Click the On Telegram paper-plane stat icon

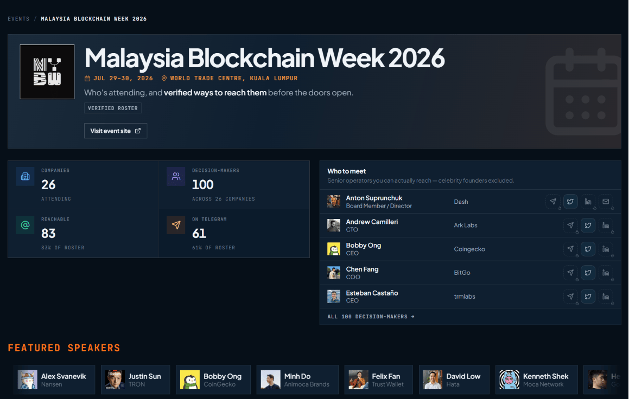(x=176, y=225)
